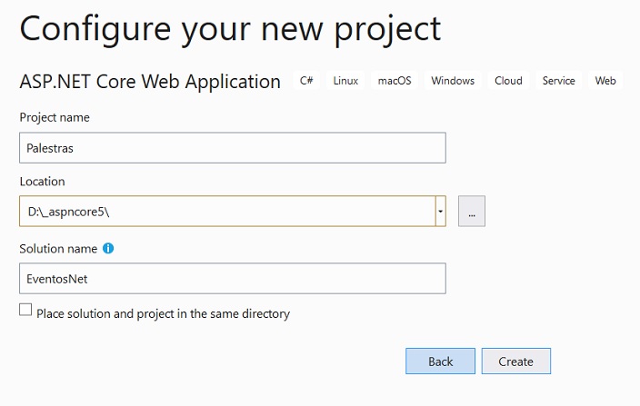
Task: Click the Create button
Action: coord(516,361)
